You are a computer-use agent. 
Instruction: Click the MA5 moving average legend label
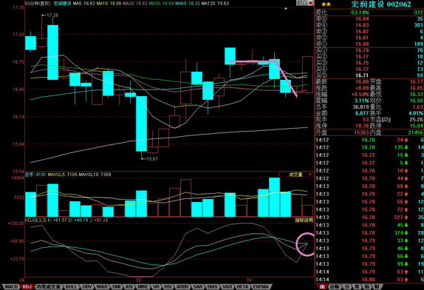tap(83, 3)
